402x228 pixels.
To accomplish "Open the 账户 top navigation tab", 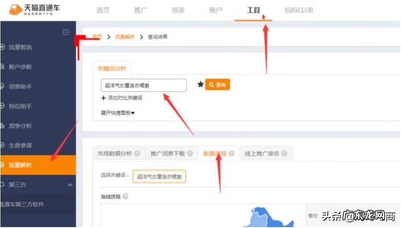I will point(215,10).
